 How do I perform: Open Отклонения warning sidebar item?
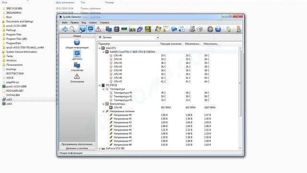(x=77, y=78)
